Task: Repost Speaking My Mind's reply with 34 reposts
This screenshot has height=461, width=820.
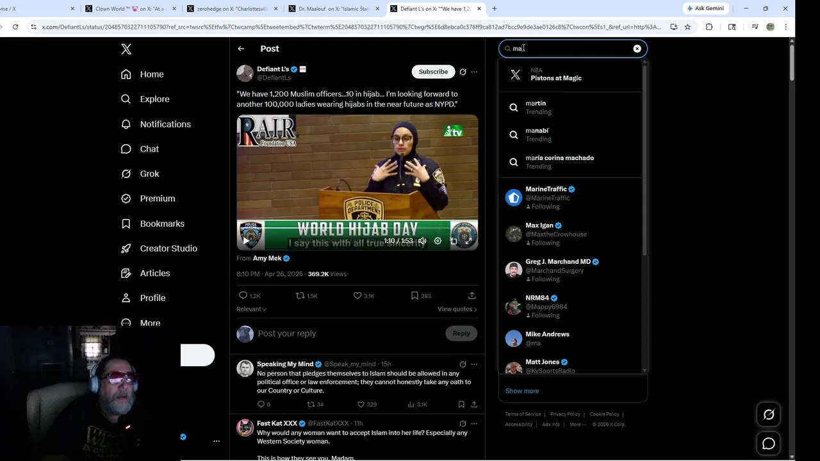Action: [x=315, y=405]
